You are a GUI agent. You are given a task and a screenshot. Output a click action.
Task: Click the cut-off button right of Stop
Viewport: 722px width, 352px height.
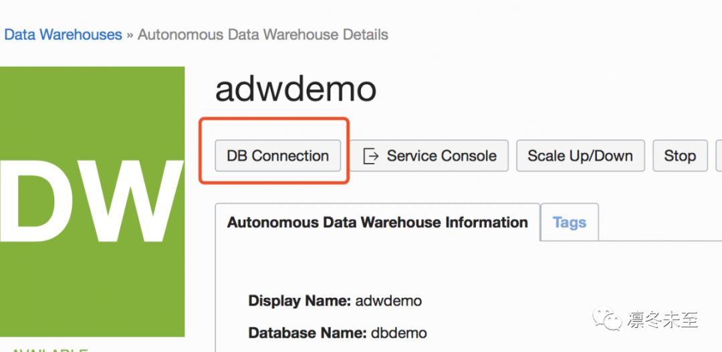(x=719, y=156)
